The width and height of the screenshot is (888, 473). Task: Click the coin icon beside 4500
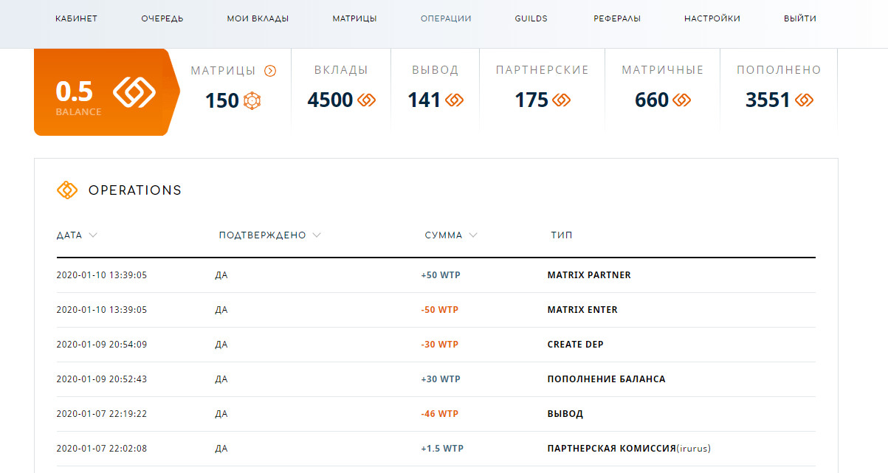pos(367,100)
